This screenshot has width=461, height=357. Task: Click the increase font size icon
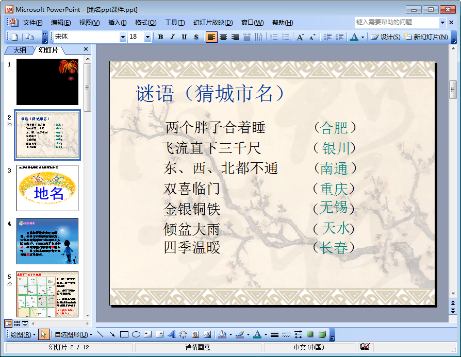pos(300,37)
